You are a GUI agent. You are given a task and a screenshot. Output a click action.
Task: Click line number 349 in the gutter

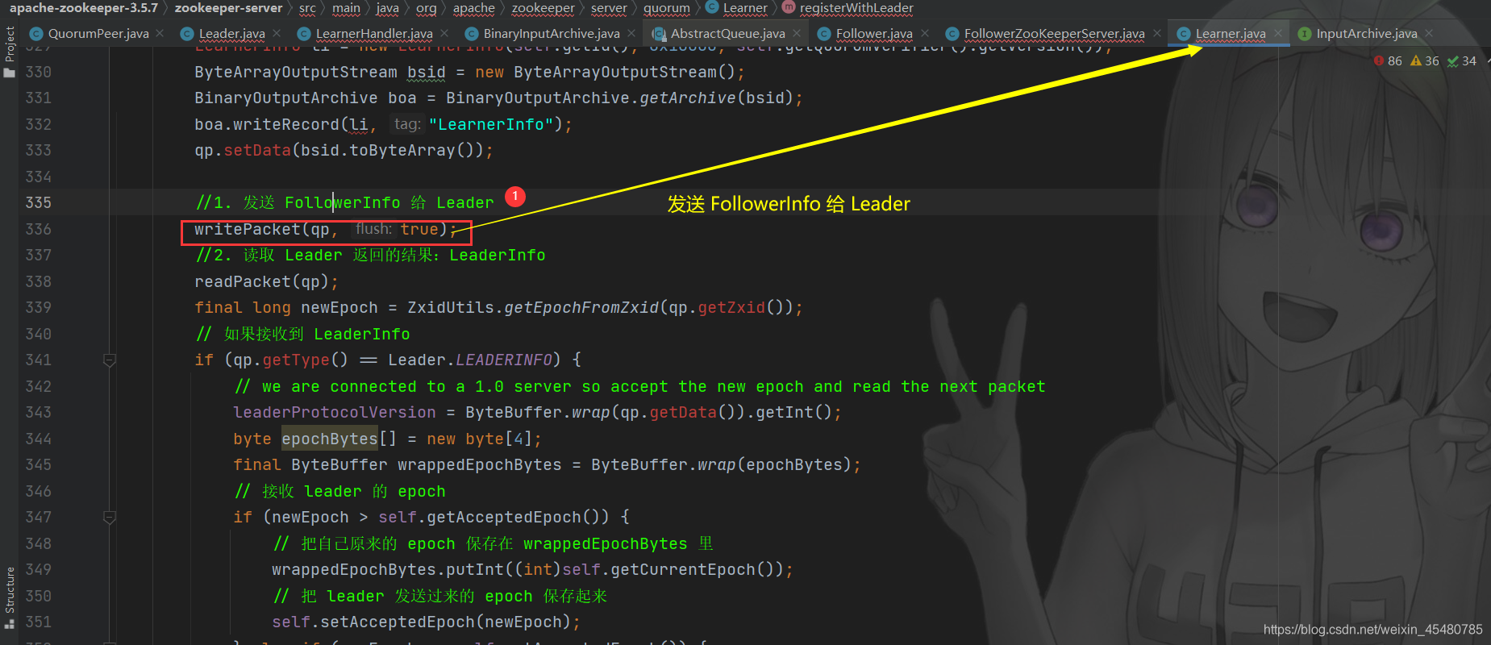[38, 569]
